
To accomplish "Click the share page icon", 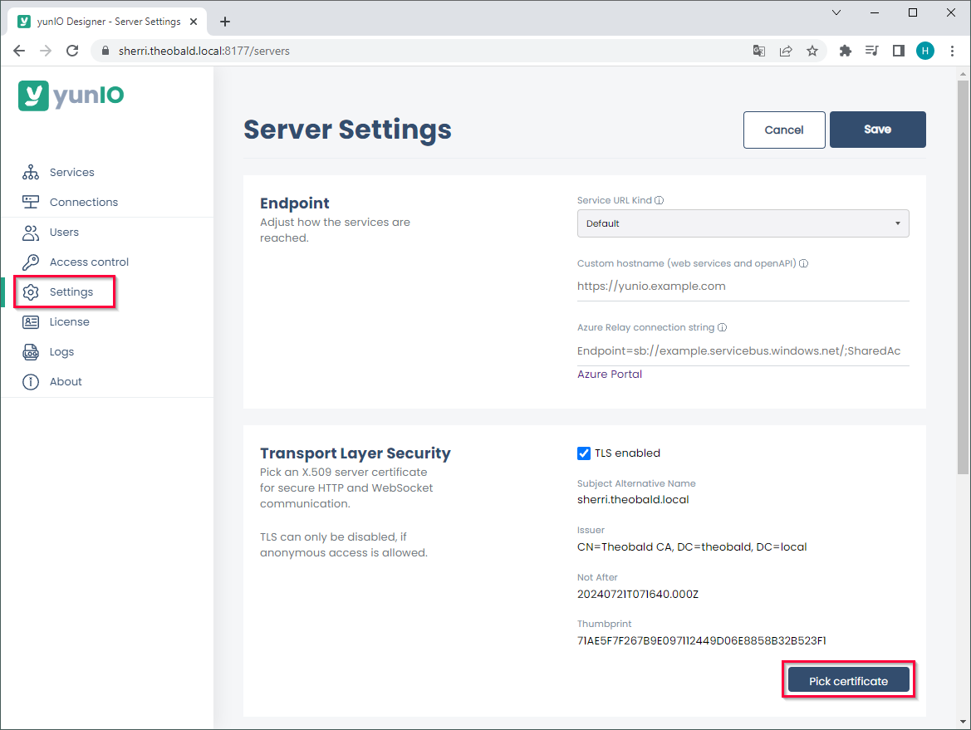I will 785,51.
